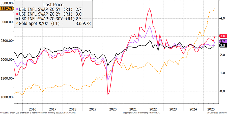
Task: Click the black 2.5 value tag on right axis
Action: point(223,46)
